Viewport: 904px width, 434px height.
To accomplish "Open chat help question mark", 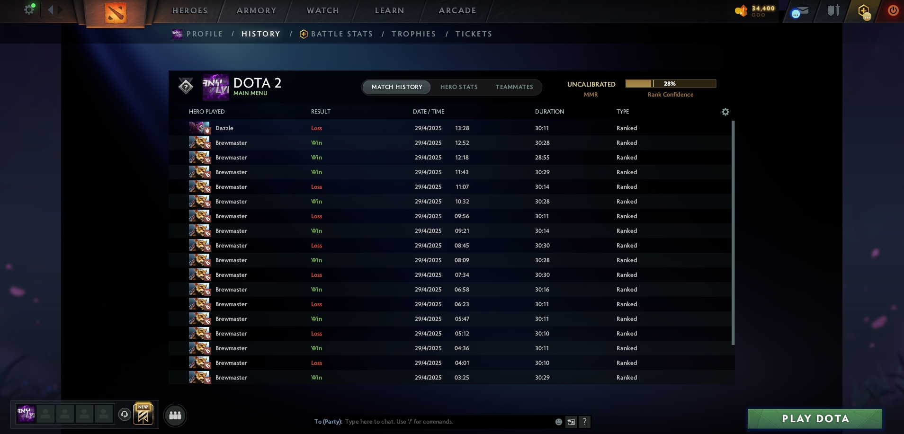I will coord(585,422).
